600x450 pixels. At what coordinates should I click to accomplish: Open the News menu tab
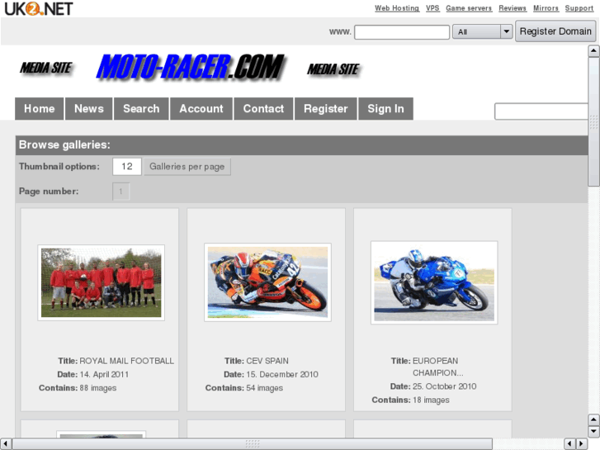tap(89, 109)
